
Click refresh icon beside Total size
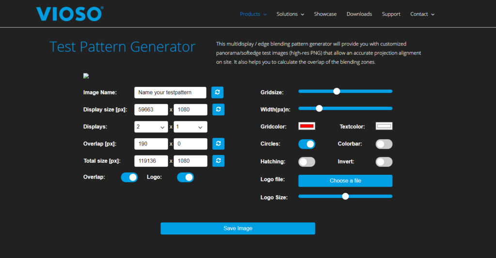pyautogui.click(x=218, y=161)
